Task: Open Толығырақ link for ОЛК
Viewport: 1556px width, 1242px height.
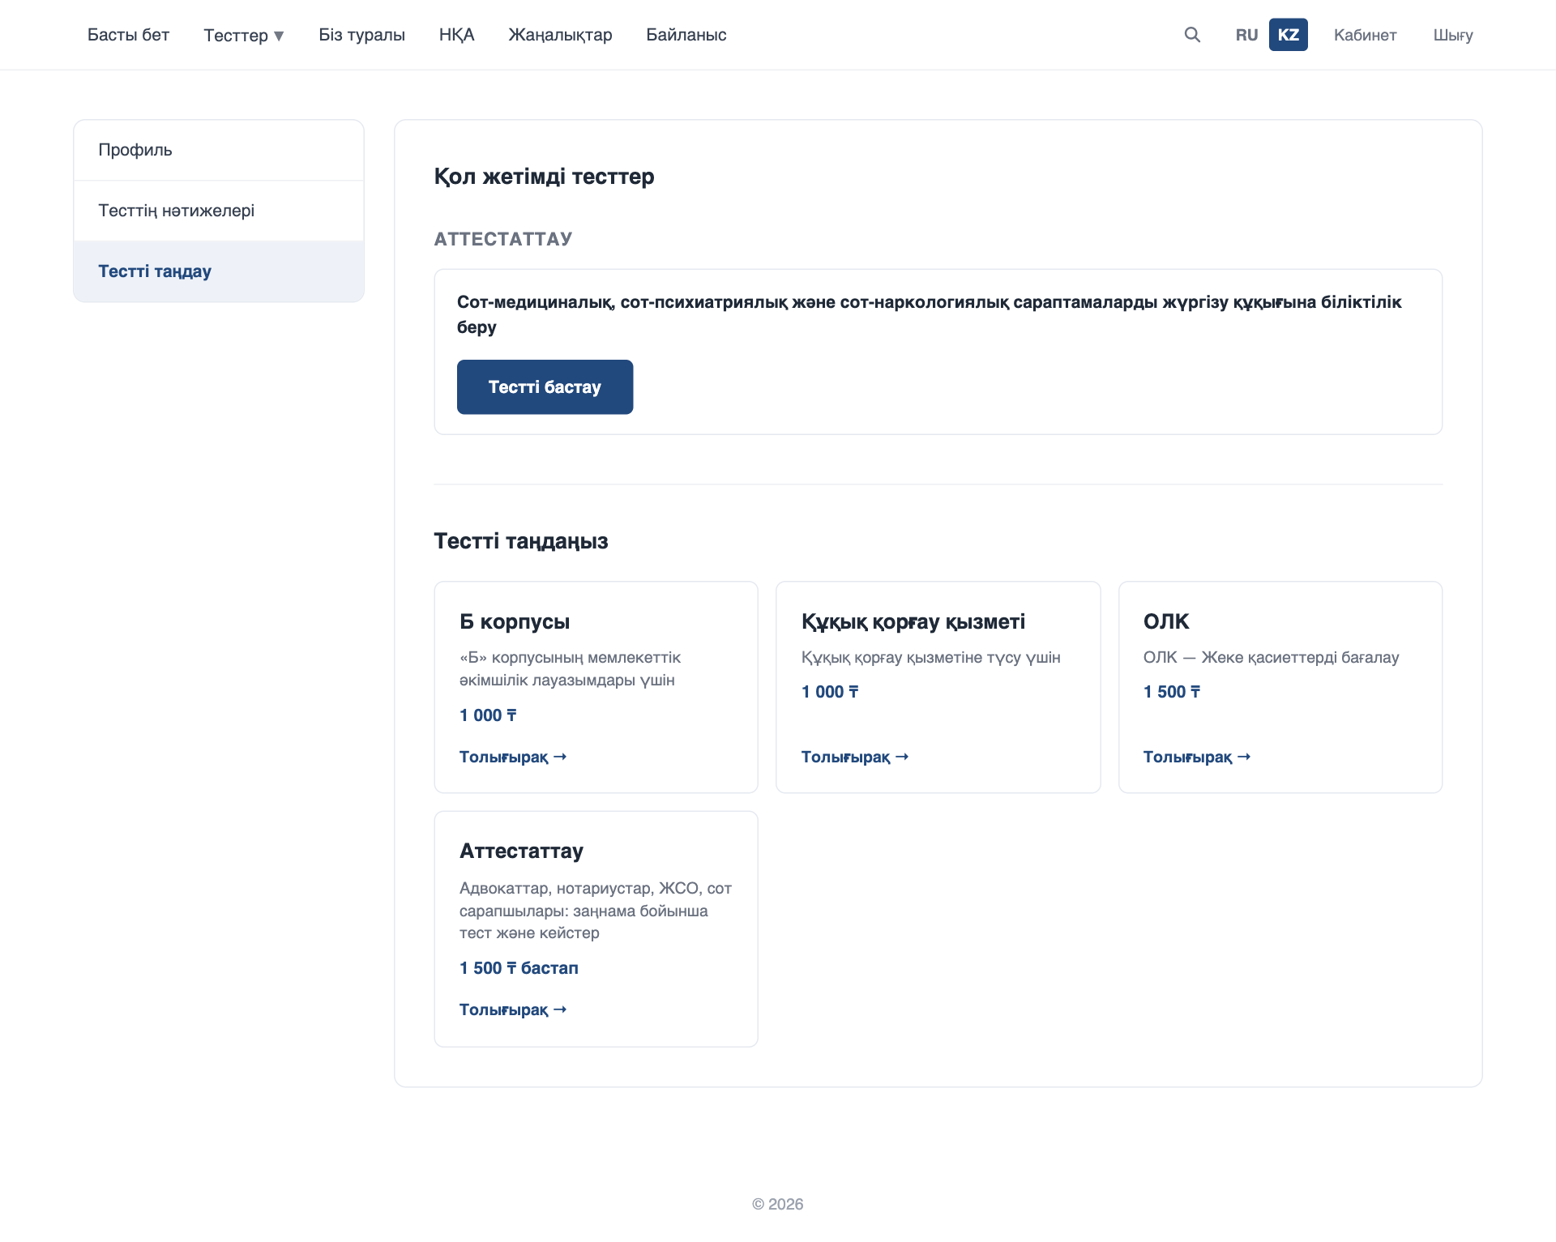Action: 1197,757
